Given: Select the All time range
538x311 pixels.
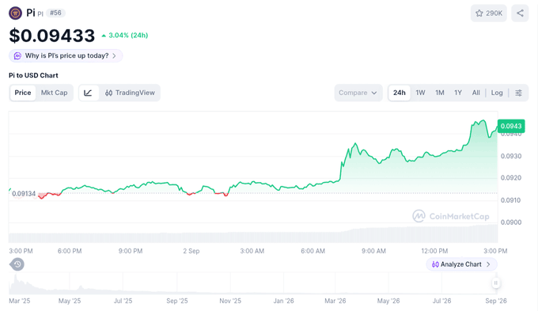Looking at the screenshot, I should pos(476,93).
